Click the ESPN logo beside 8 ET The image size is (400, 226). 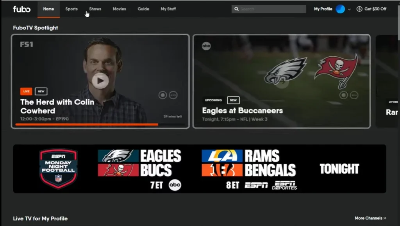coord(256,185)
